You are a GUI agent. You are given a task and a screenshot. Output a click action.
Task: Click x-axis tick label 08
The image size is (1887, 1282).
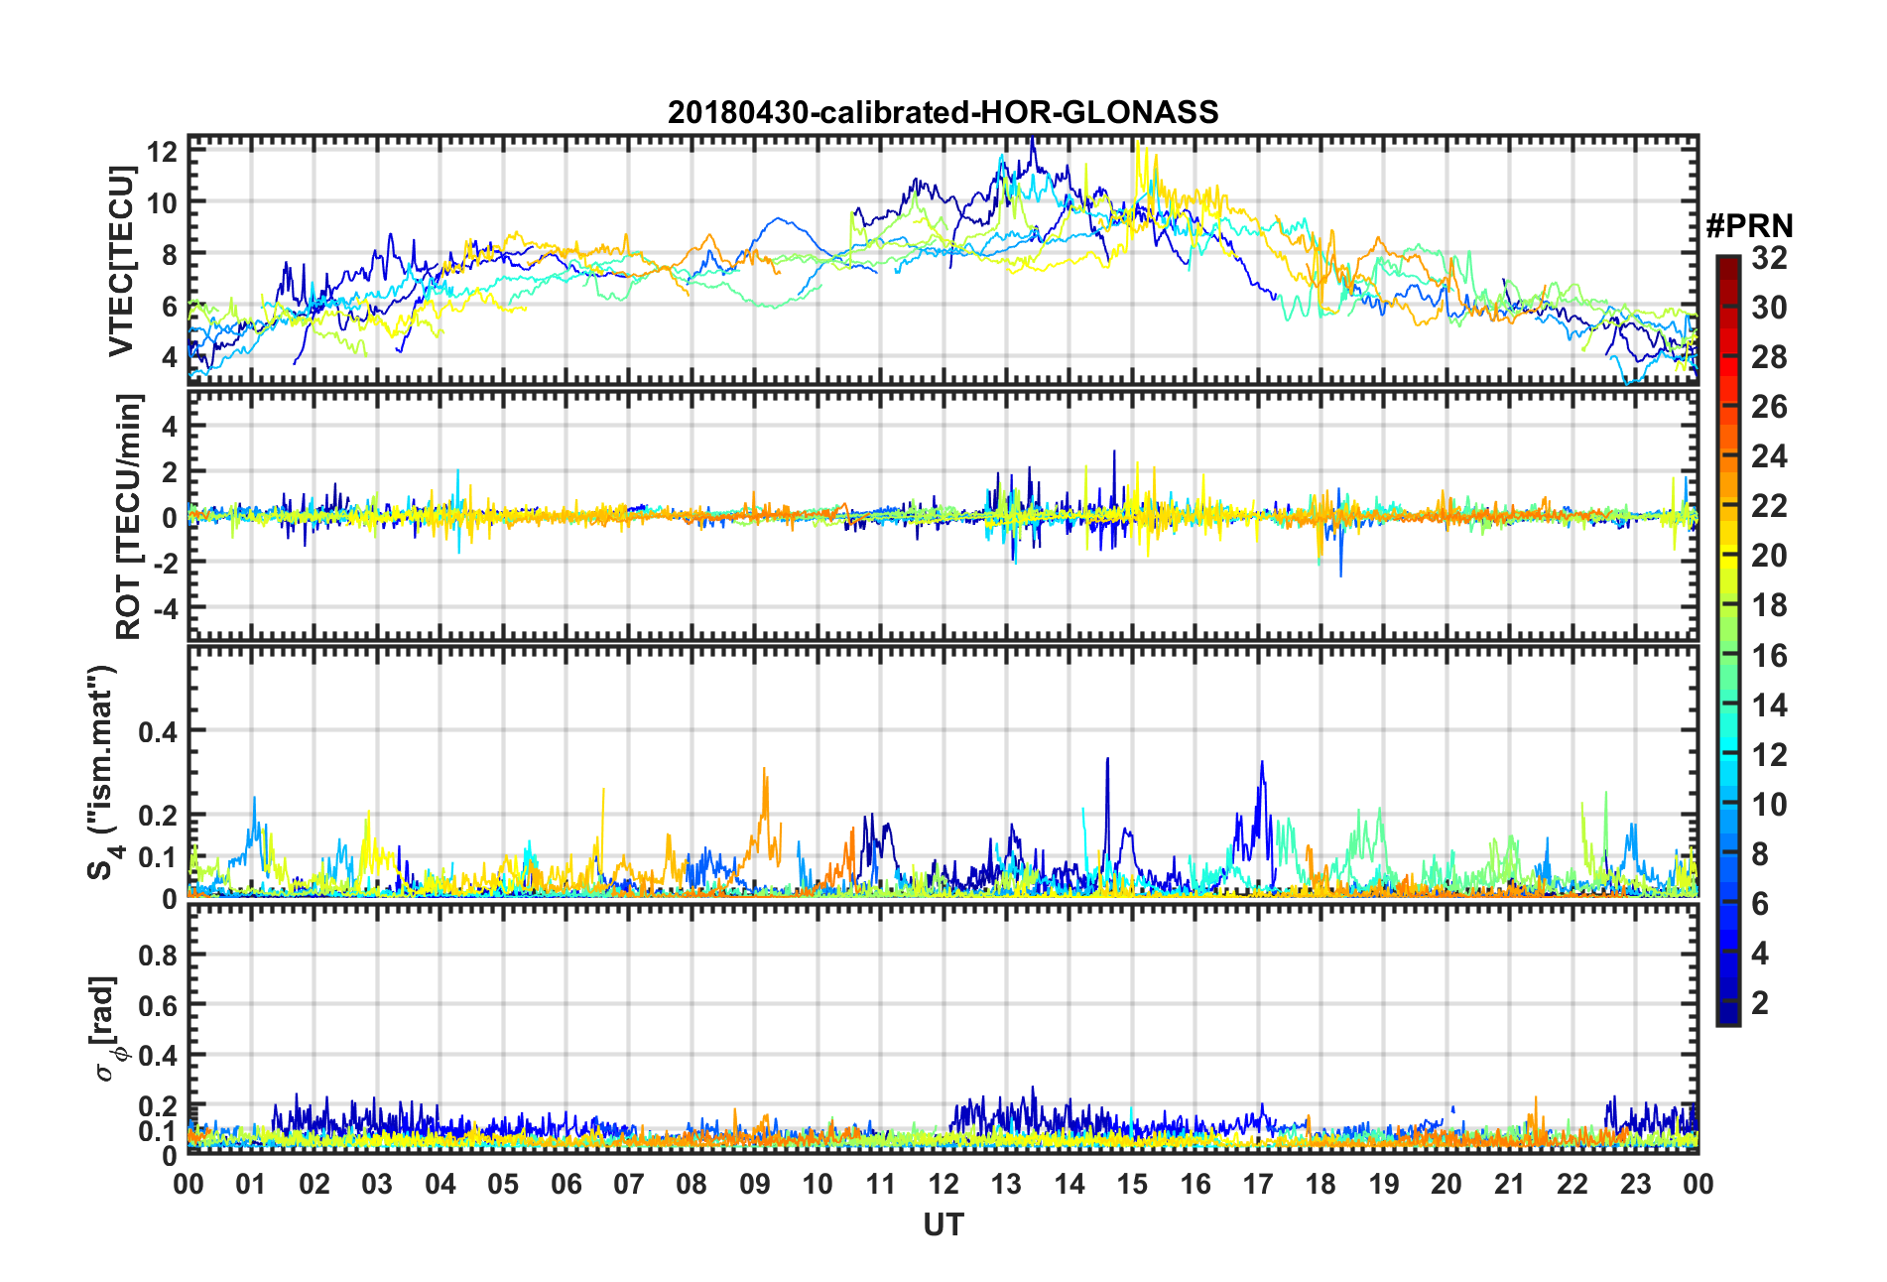(692, 1185)
